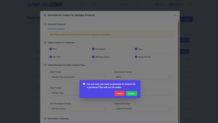
Task: Click the lightning bolt icon in dialog header
Action: [x=45, y=15]
